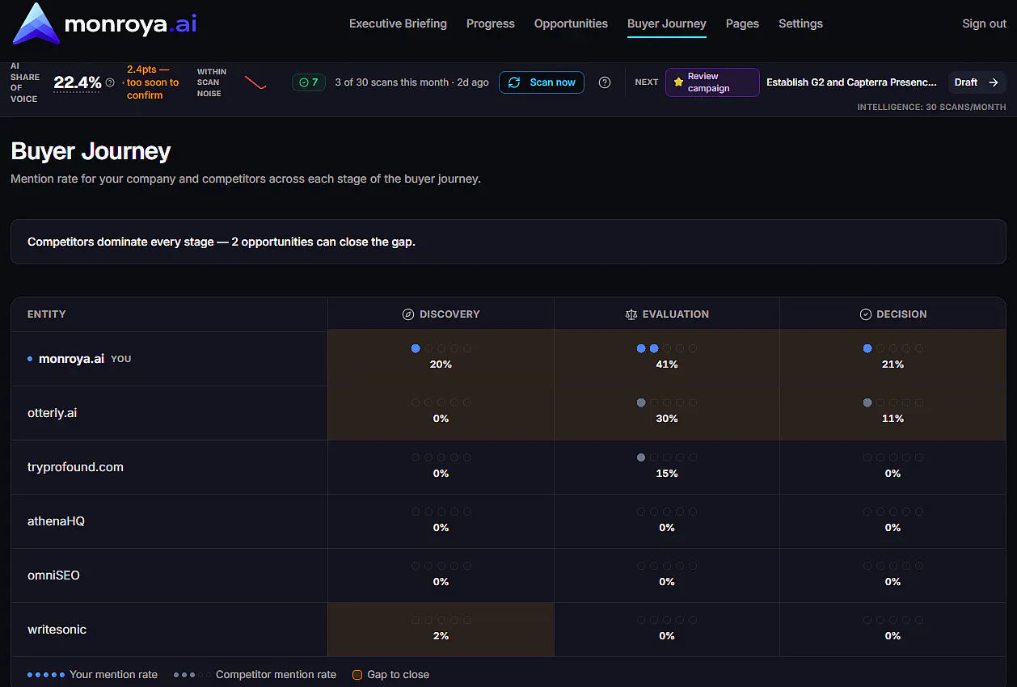Viewport: 1017px width, 687px height.
Task: Click the Draft arrow button
Action: 977,82
